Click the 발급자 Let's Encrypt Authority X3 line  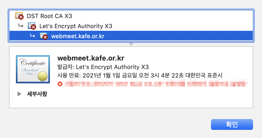[103, 67]
